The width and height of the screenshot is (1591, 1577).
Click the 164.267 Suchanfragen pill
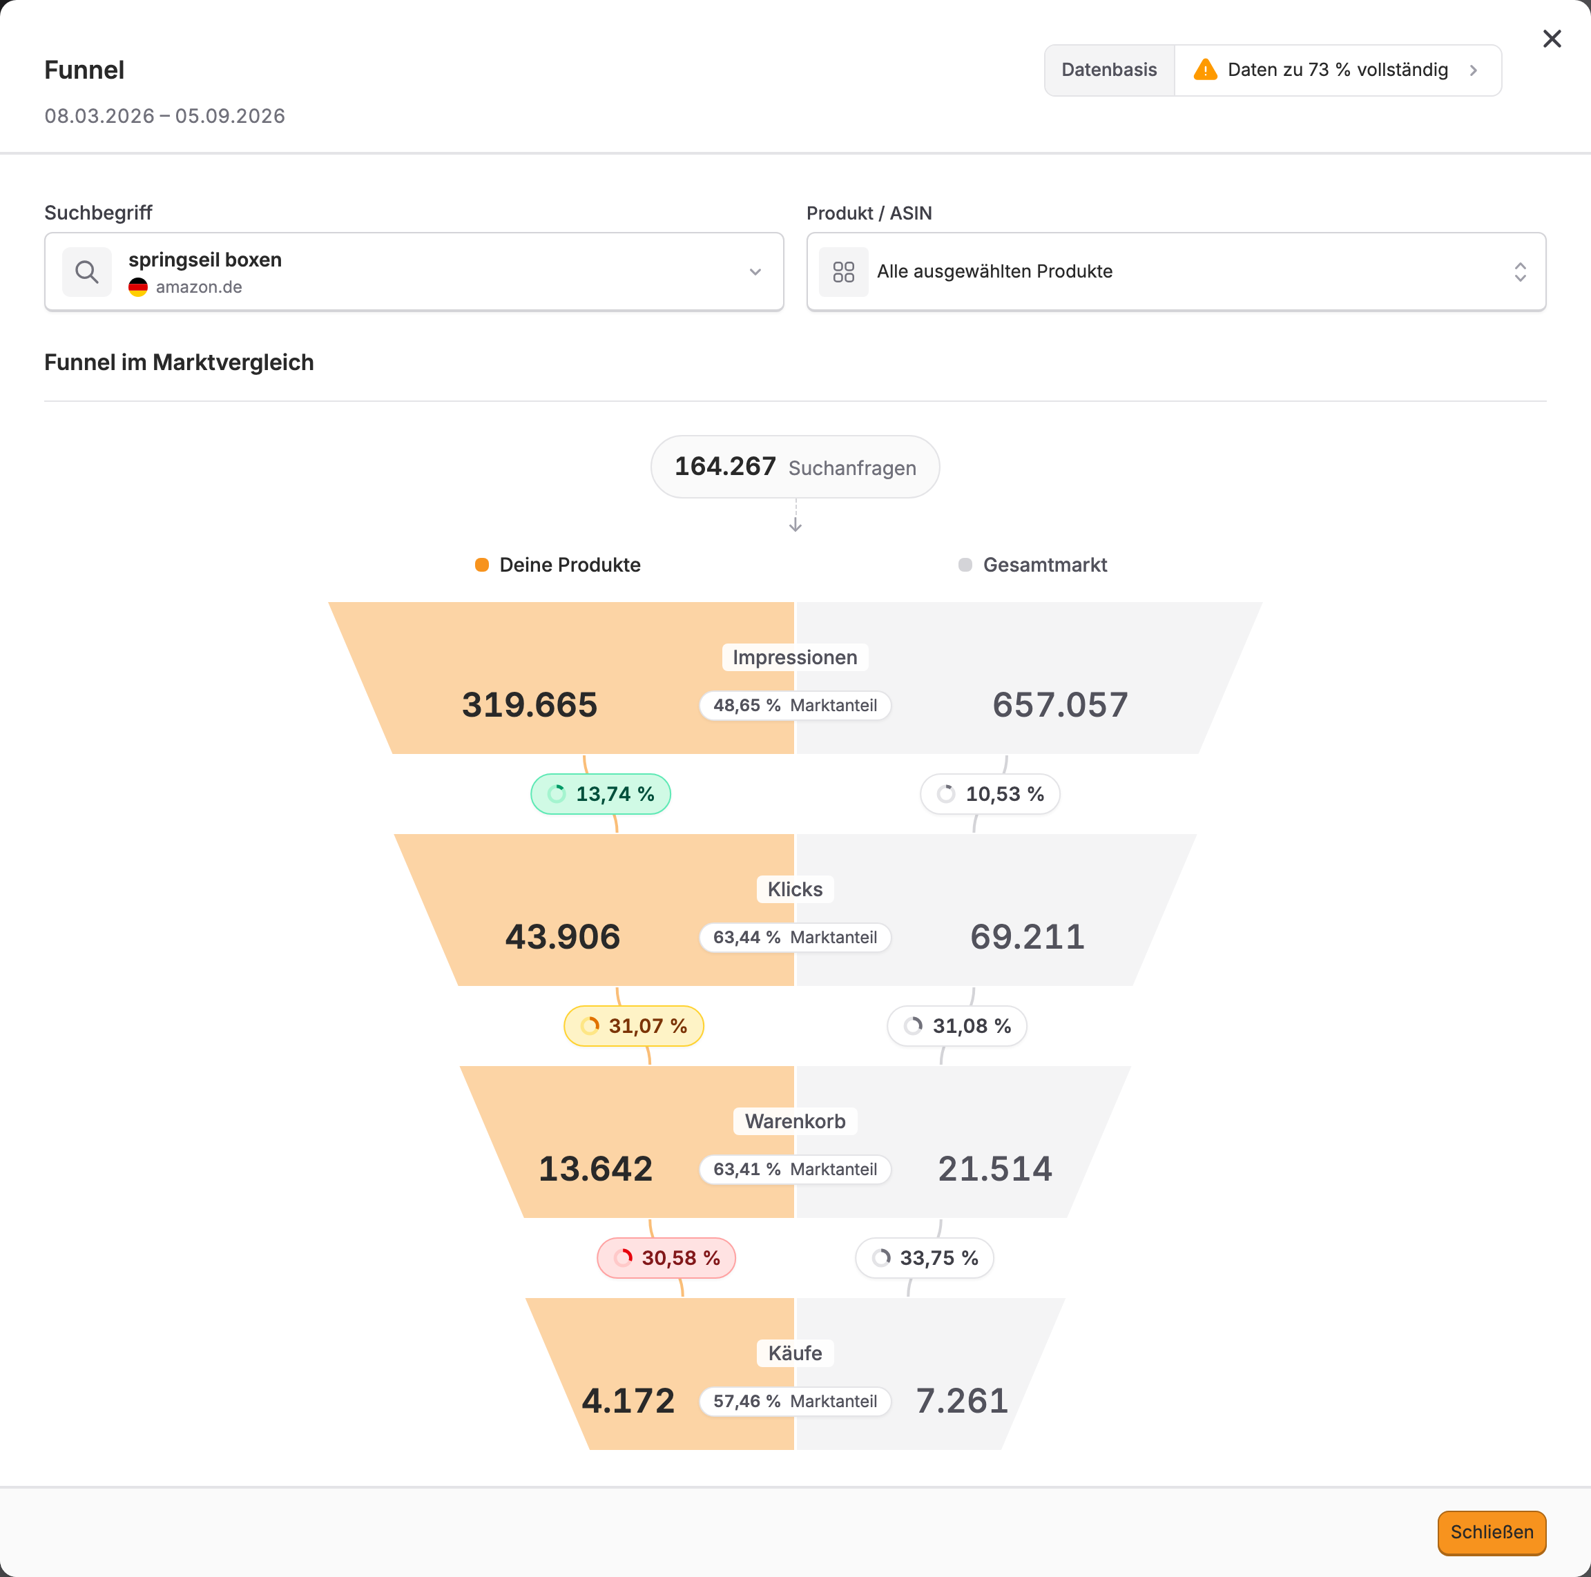pyautogui.click(x=795, y=467)
